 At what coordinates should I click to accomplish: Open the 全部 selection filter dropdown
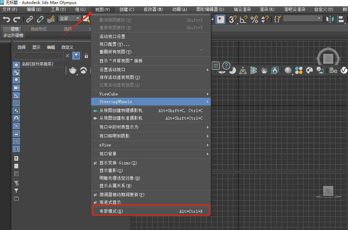[69, 18]
